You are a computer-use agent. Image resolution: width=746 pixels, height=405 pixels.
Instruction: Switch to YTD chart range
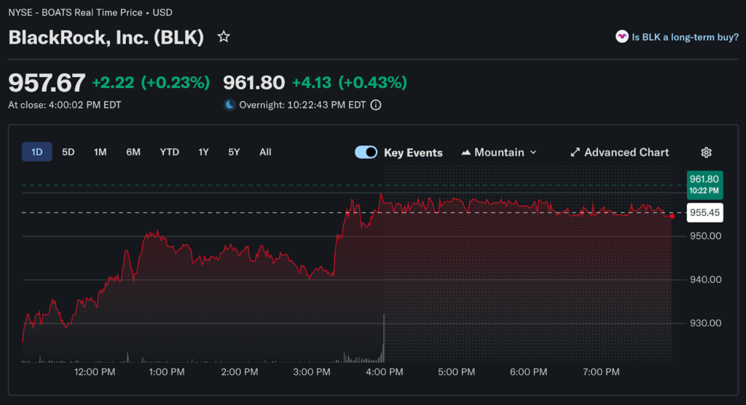pos(169,152)
